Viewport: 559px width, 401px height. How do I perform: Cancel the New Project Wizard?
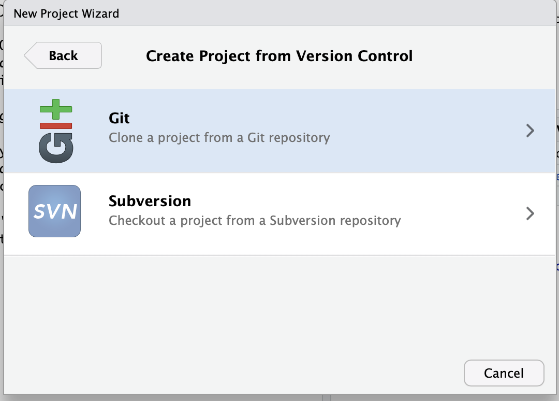[x=504, y=373]
